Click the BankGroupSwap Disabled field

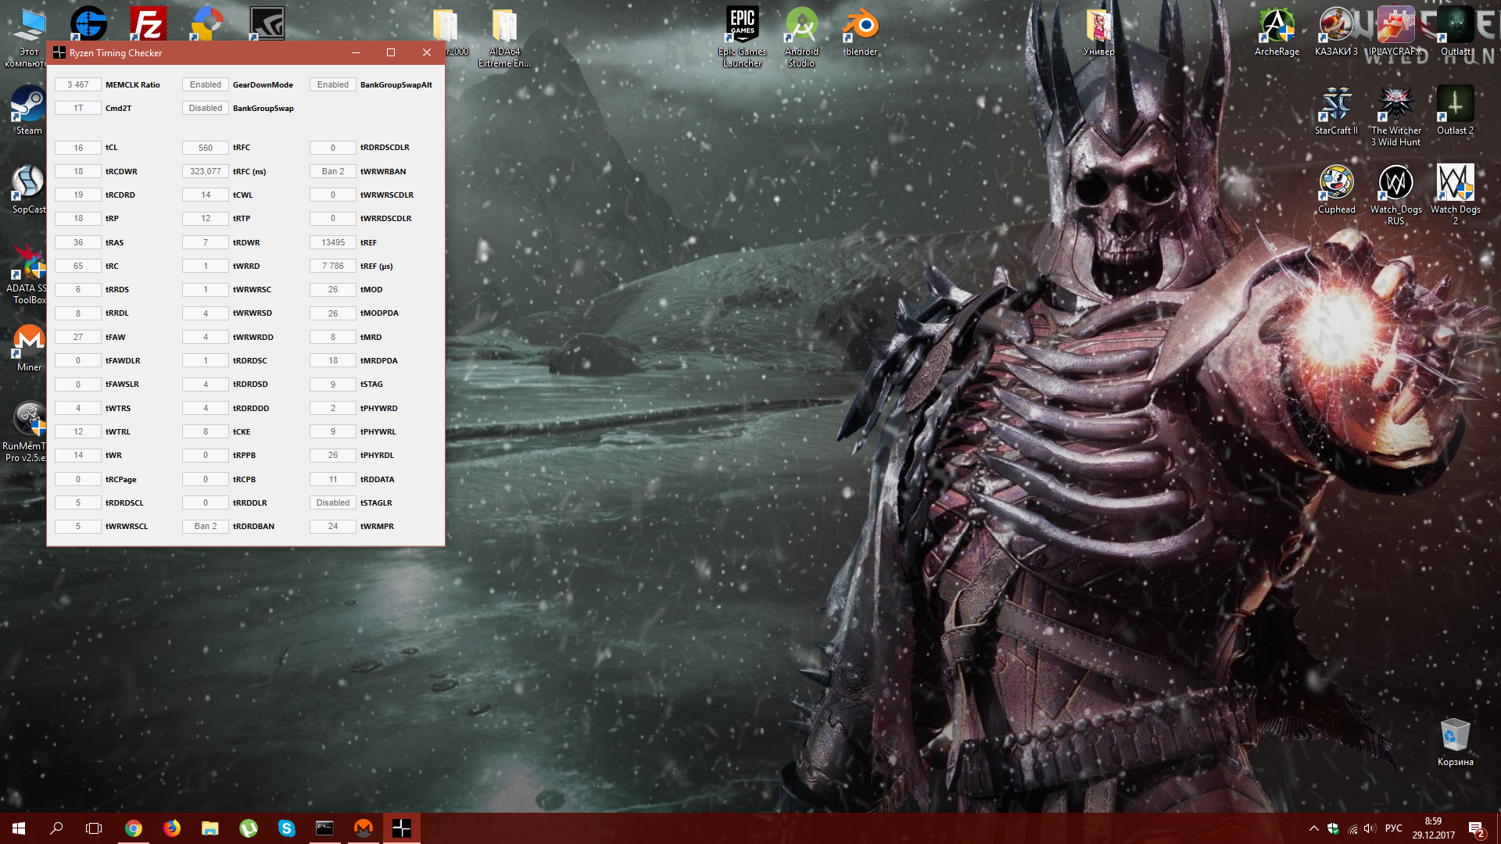click(x=205, y=108)
